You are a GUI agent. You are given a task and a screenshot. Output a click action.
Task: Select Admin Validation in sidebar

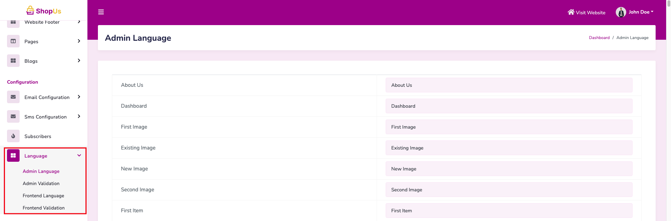coord(41,183)
